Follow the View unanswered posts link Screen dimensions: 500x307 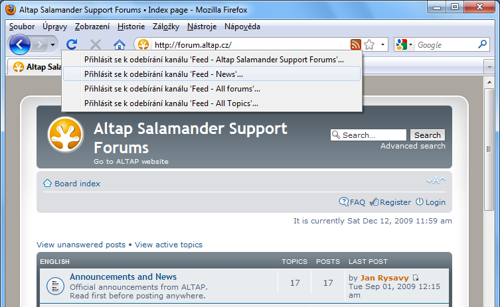pos(81,245)
